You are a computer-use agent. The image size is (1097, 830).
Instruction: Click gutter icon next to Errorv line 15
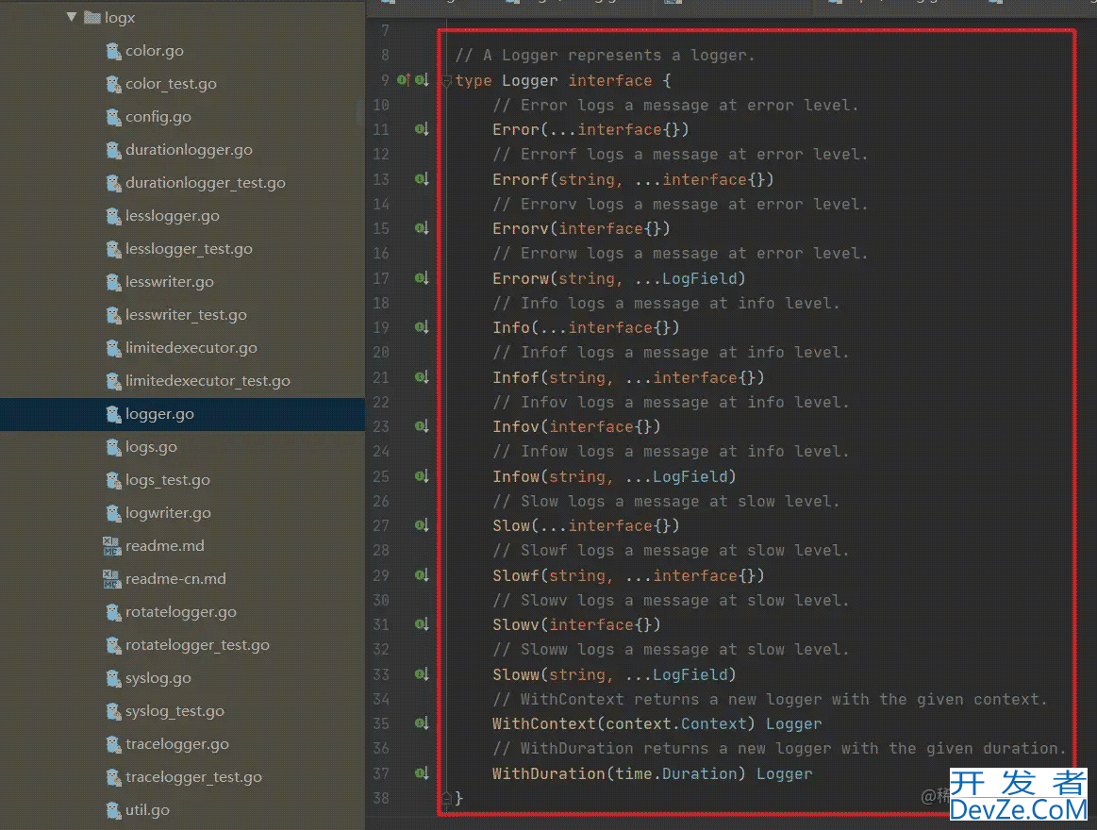pos(422,228)
